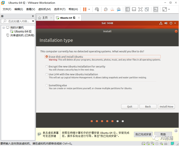Select Erase disk and install Ubuntu
This screenshot has width=179, height=146.
(x=47, y=57)
